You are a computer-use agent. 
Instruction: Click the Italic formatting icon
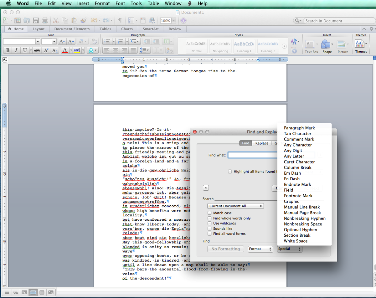pos(16,50)
